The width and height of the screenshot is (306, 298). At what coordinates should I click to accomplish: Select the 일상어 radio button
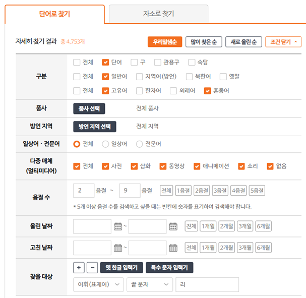tap(105, 144)
